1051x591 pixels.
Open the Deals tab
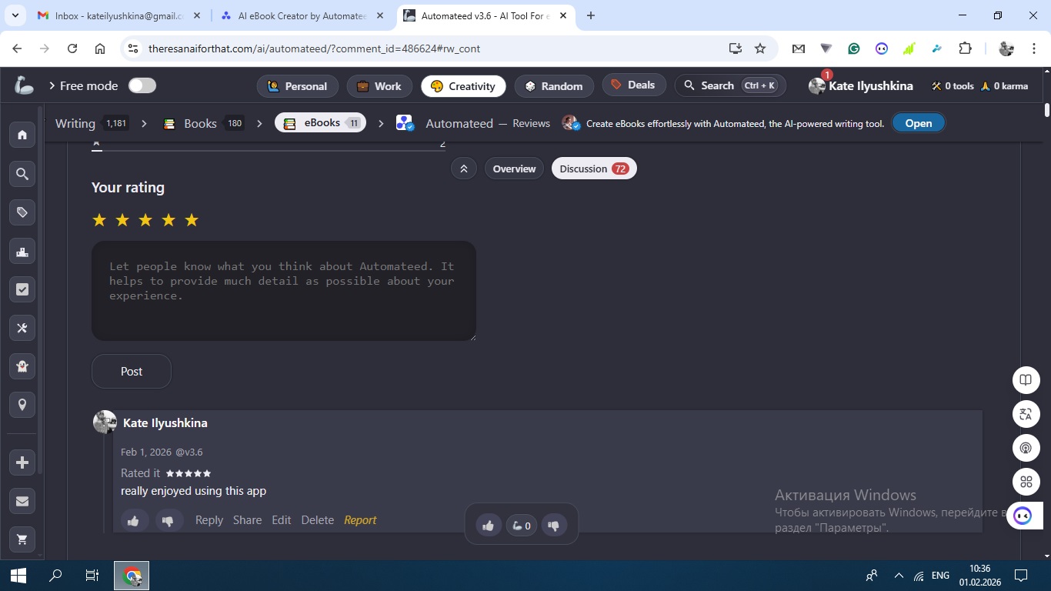(x=634, y=85)
